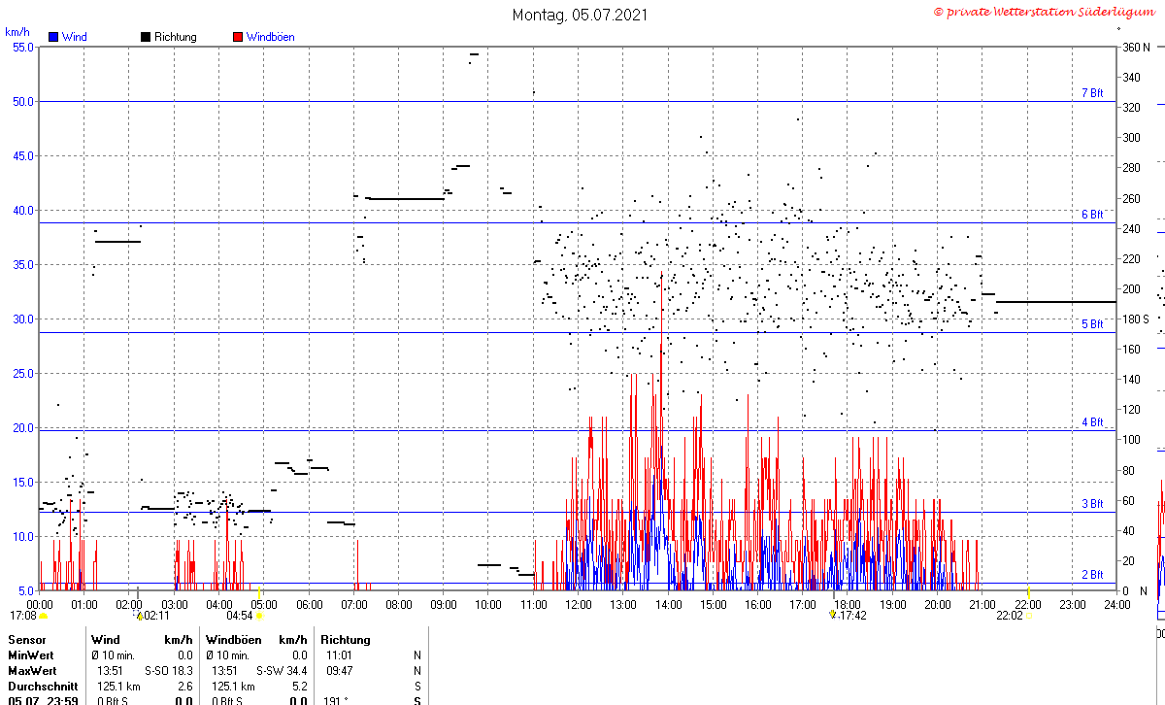1165x705 pixels.
Task: Click the Richtung column header in table
Action: click(x=346, y=640)
